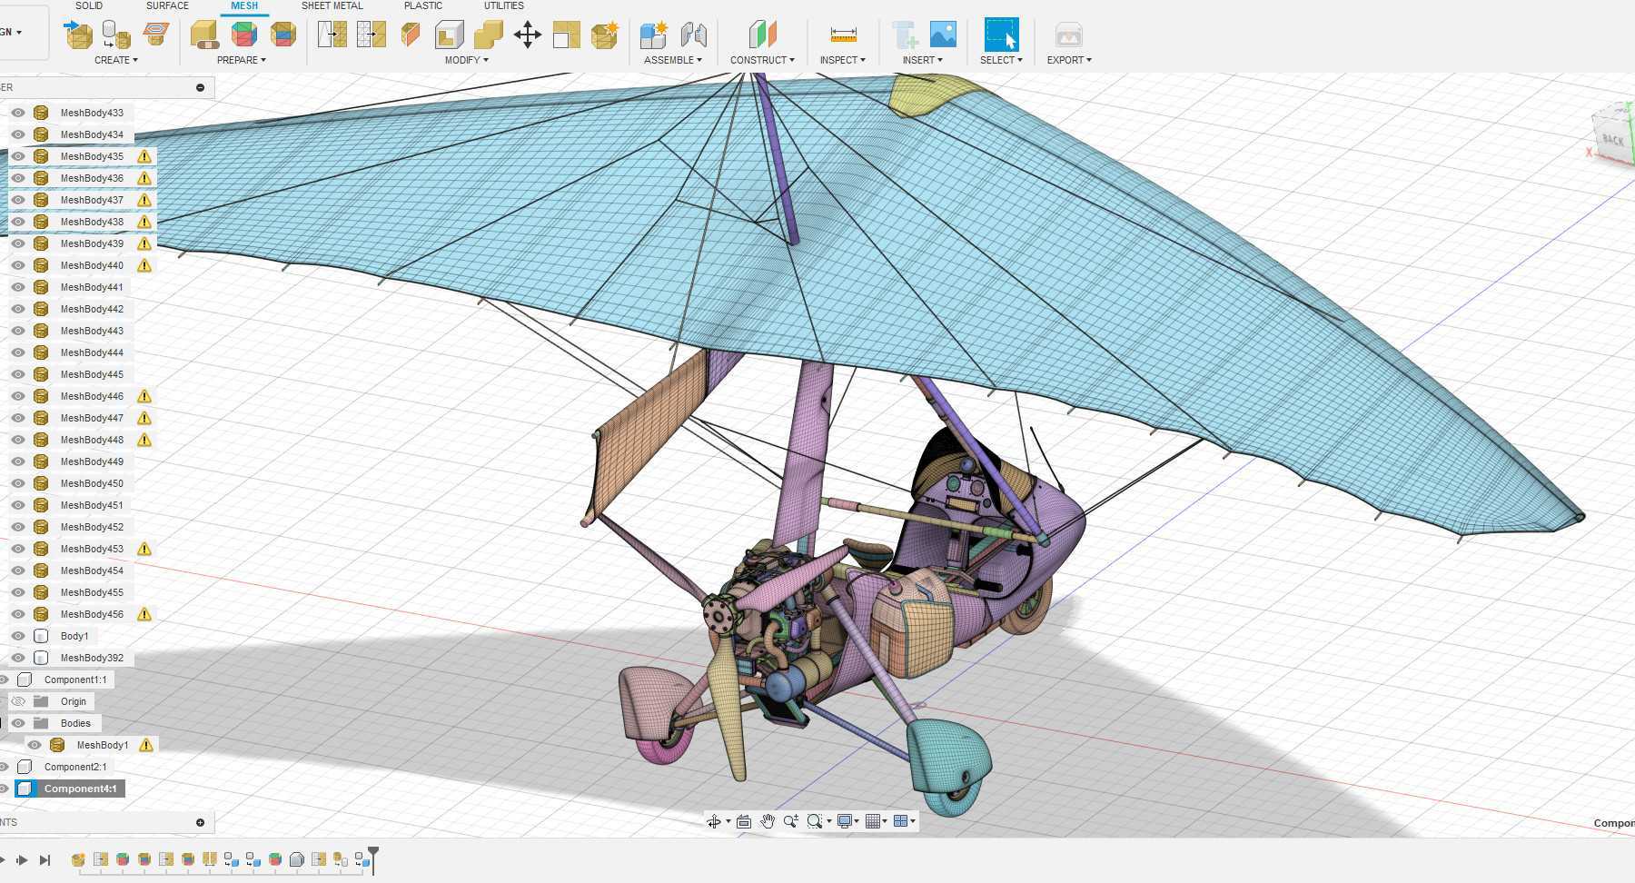
Task: Toggle visibility of MeshBody1
Action: 35,745
